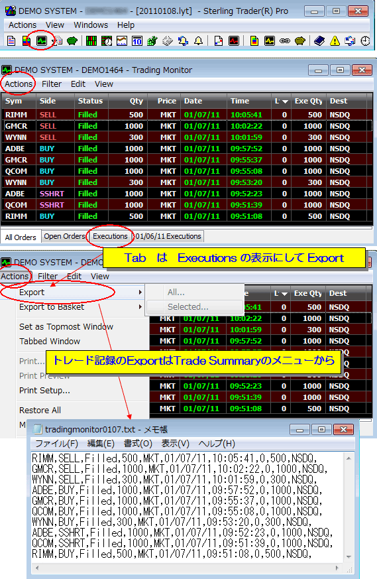Choose Print Setup... from Actions menu

point(44,390)
